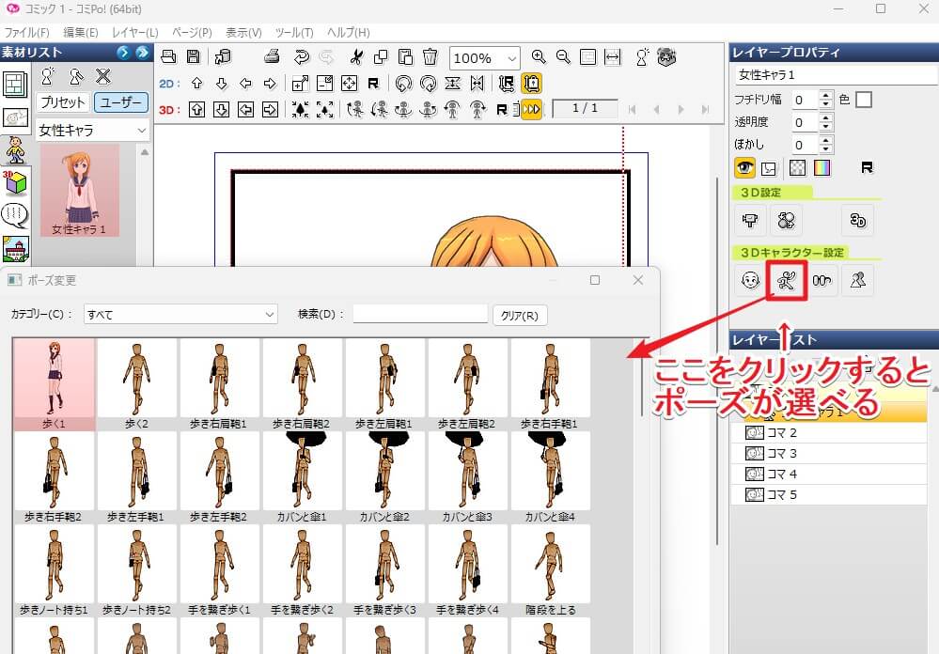Image resolution: width=939 pixels, height=654 pixels.
Task: Click the right double-arrow in 素材リスト header
Action: tap(143, 52)
